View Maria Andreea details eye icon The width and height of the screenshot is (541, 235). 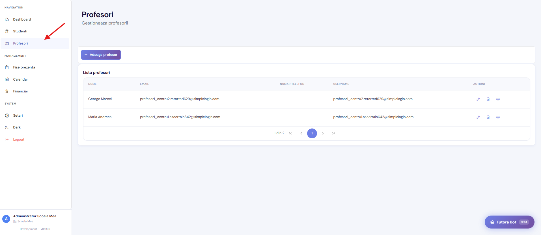[x=498, y=117]
